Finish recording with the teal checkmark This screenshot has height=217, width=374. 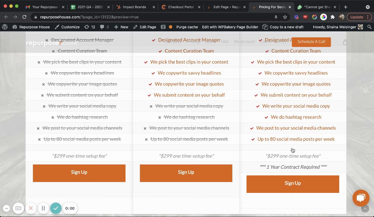tap(56, 208)
